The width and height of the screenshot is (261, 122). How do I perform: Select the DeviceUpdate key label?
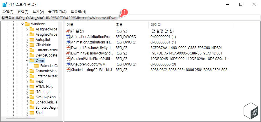click(46, 55)
